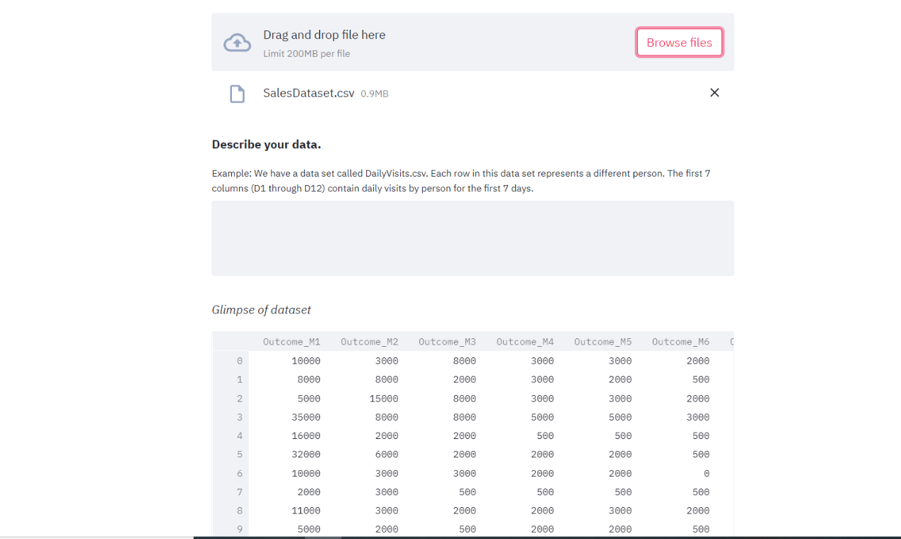Click the Browse files button
Screen dimensions: 901x539
[x=679, y=43]
